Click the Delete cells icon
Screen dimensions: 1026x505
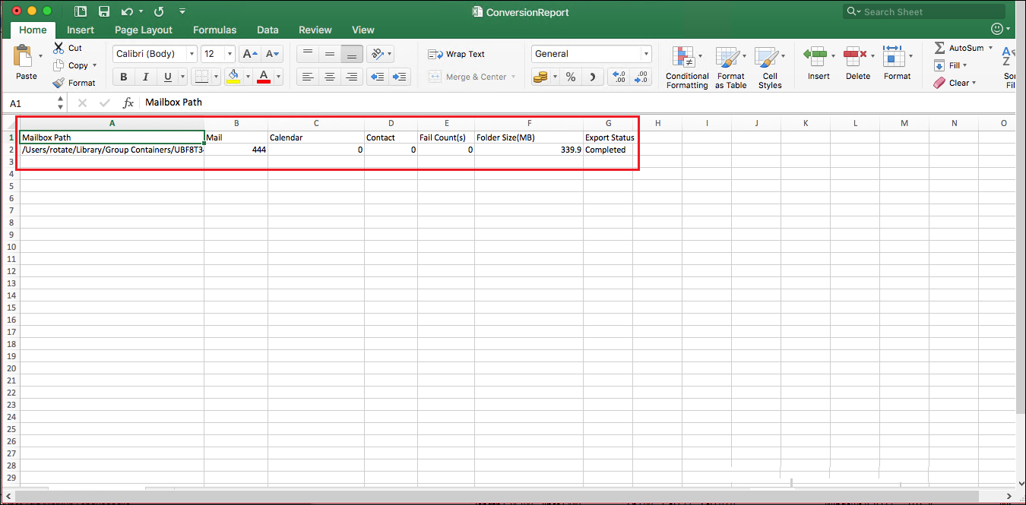855,57
